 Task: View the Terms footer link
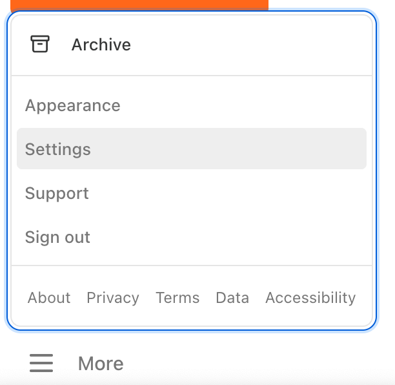(177, 298)
